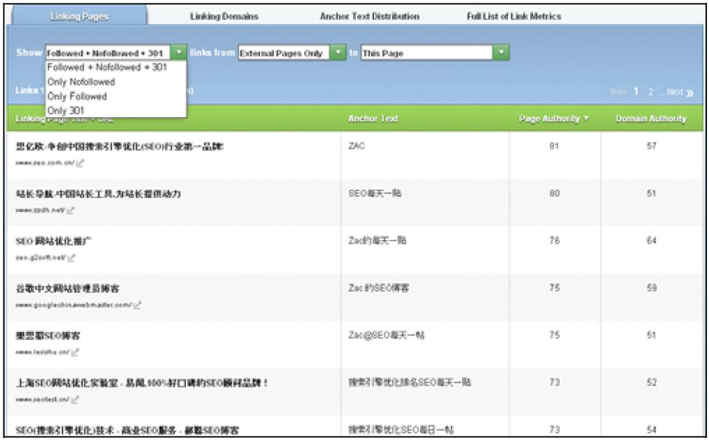The width and height of the screenshot is (709, 440).
Task: Click the Domain Authority value 57
Action: (651, 146)
